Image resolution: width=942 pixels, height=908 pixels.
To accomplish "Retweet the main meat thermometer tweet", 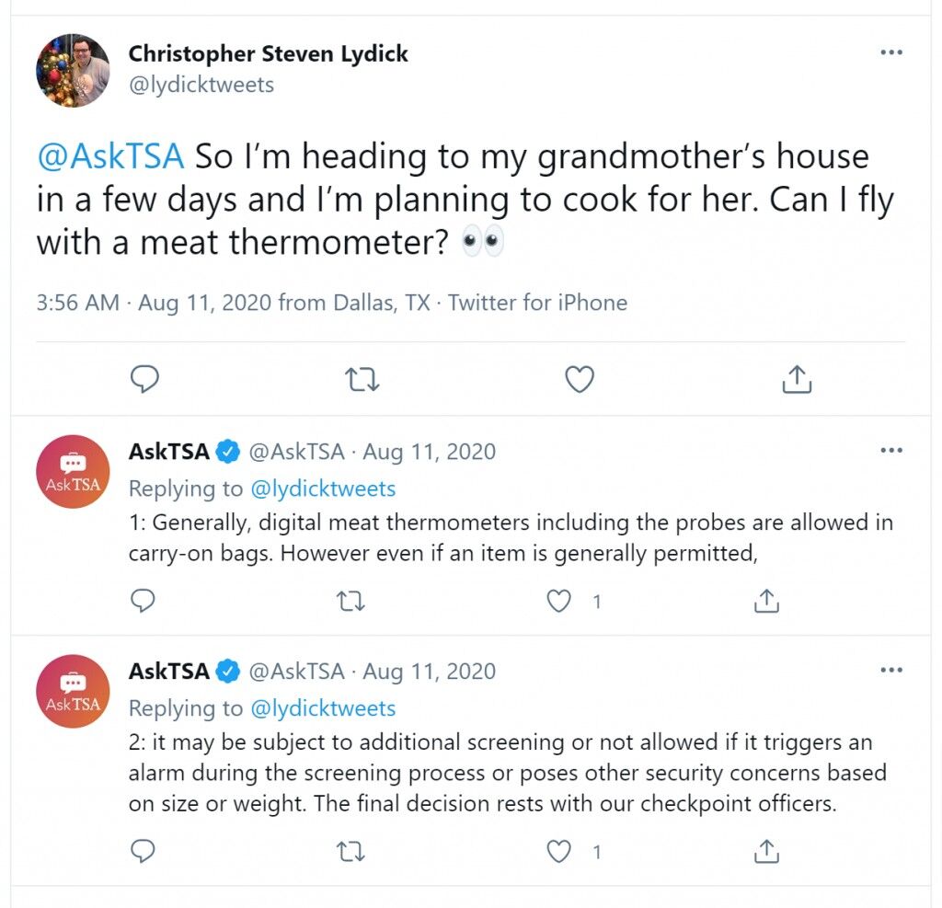I will pos(362,380).
